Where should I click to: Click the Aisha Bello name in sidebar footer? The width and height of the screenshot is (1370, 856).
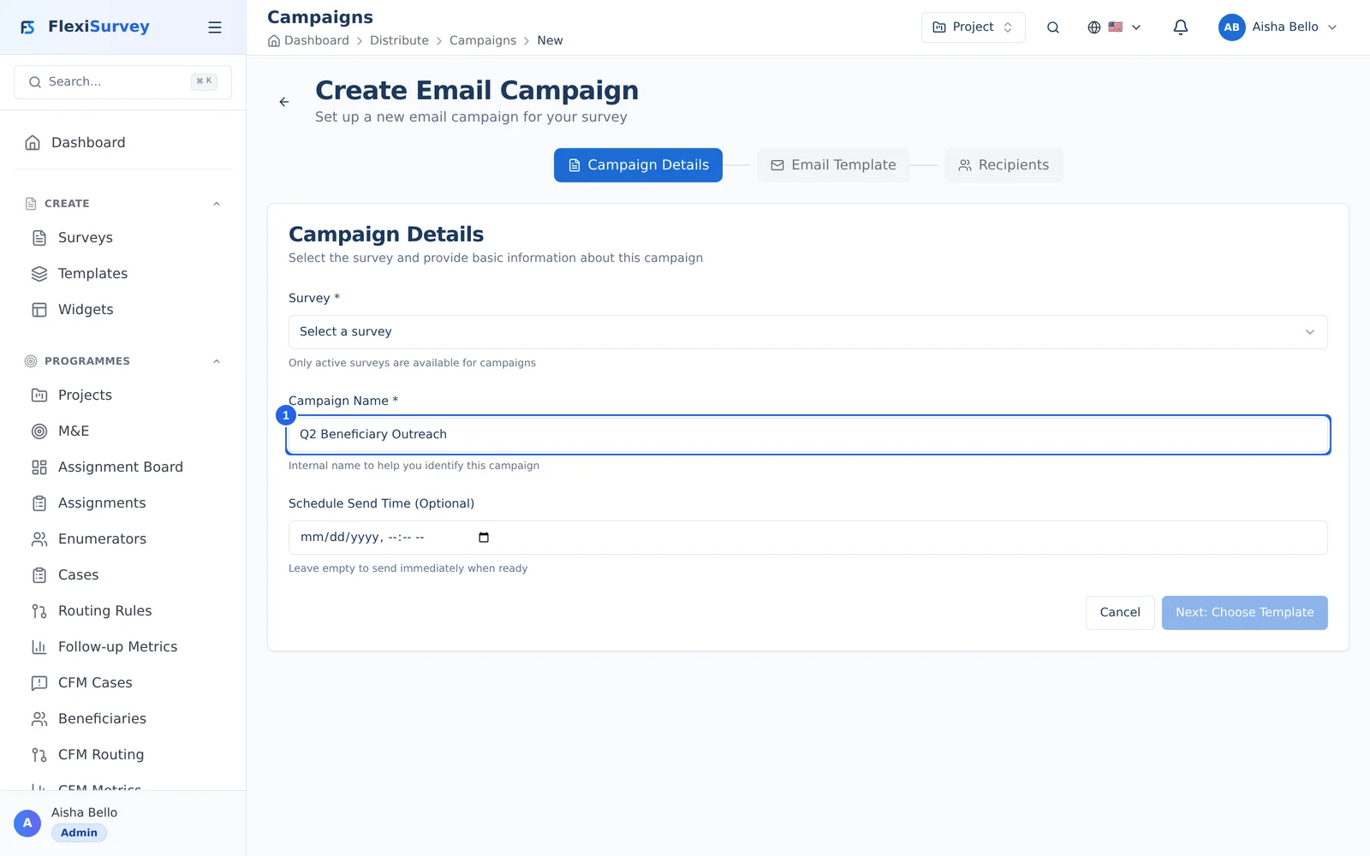click(84, 812)
